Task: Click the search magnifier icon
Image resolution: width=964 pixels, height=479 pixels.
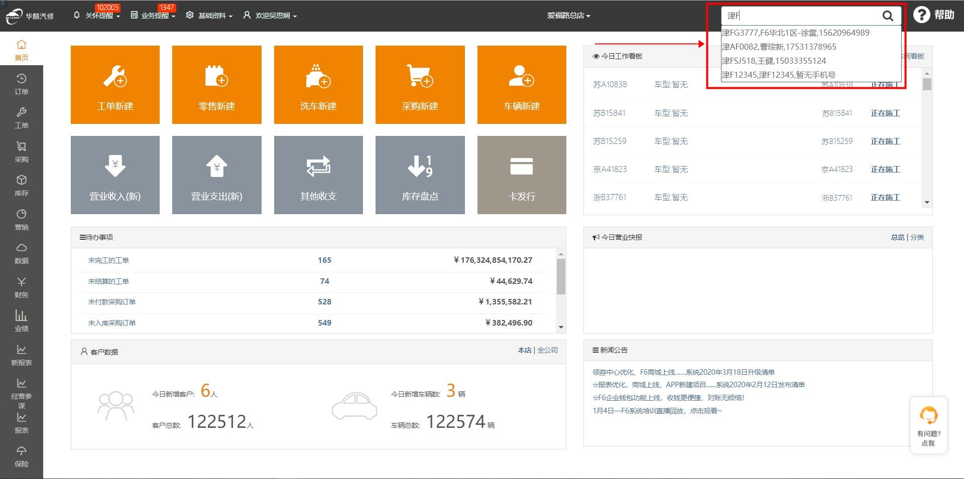Action: 888,16
